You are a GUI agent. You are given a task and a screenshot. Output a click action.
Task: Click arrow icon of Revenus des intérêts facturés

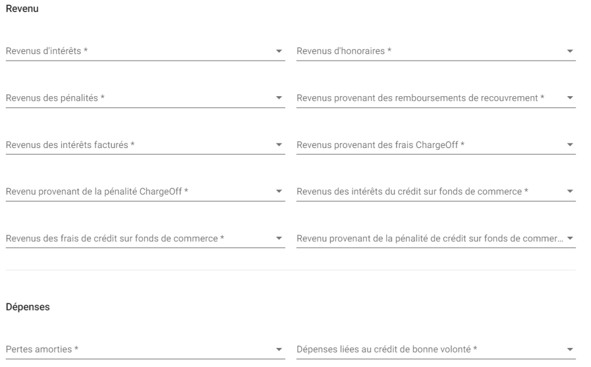tap(279, 145)
